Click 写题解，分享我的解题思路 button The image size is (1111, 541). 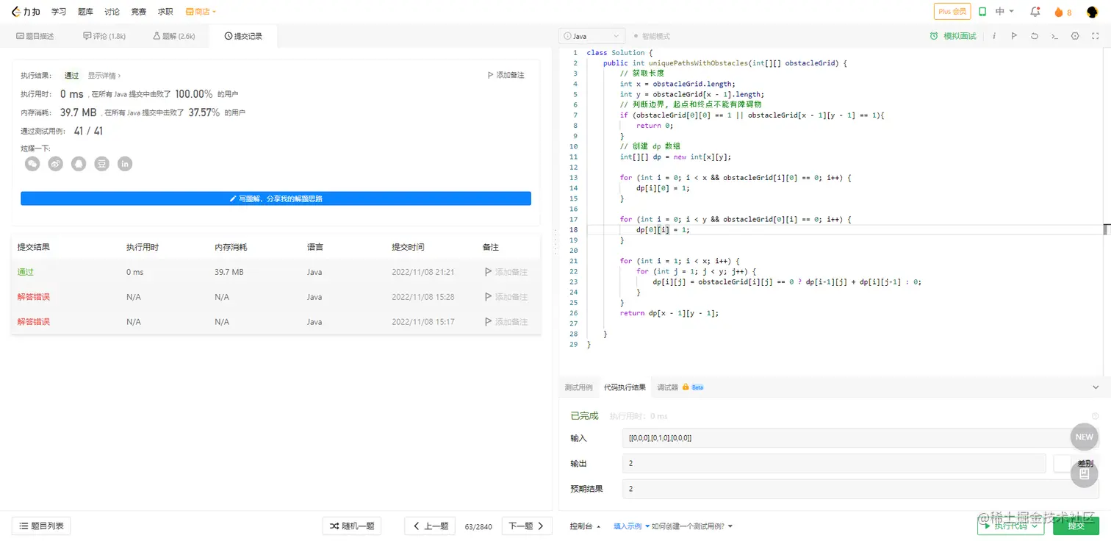[x=276, y=198]
